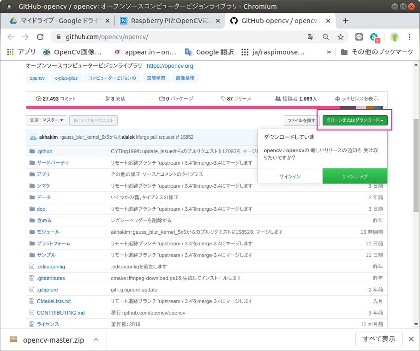
Task: Open the データ folder
Action: point(44,197)
